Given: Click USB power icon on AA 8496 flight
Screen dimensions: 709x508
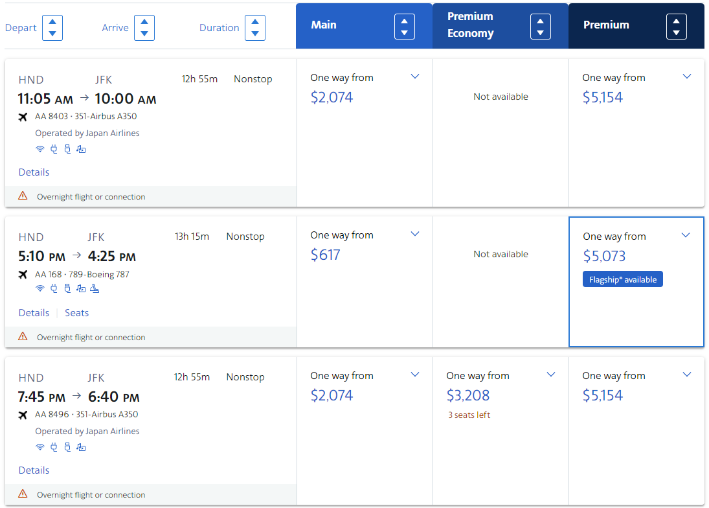Looking at the screenshot, I should [x=67, y=447].
